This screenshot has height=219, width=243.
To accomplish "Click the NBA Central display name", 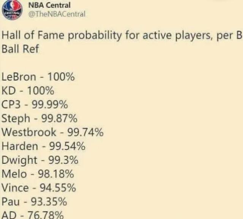I will [x=49, y=5].
